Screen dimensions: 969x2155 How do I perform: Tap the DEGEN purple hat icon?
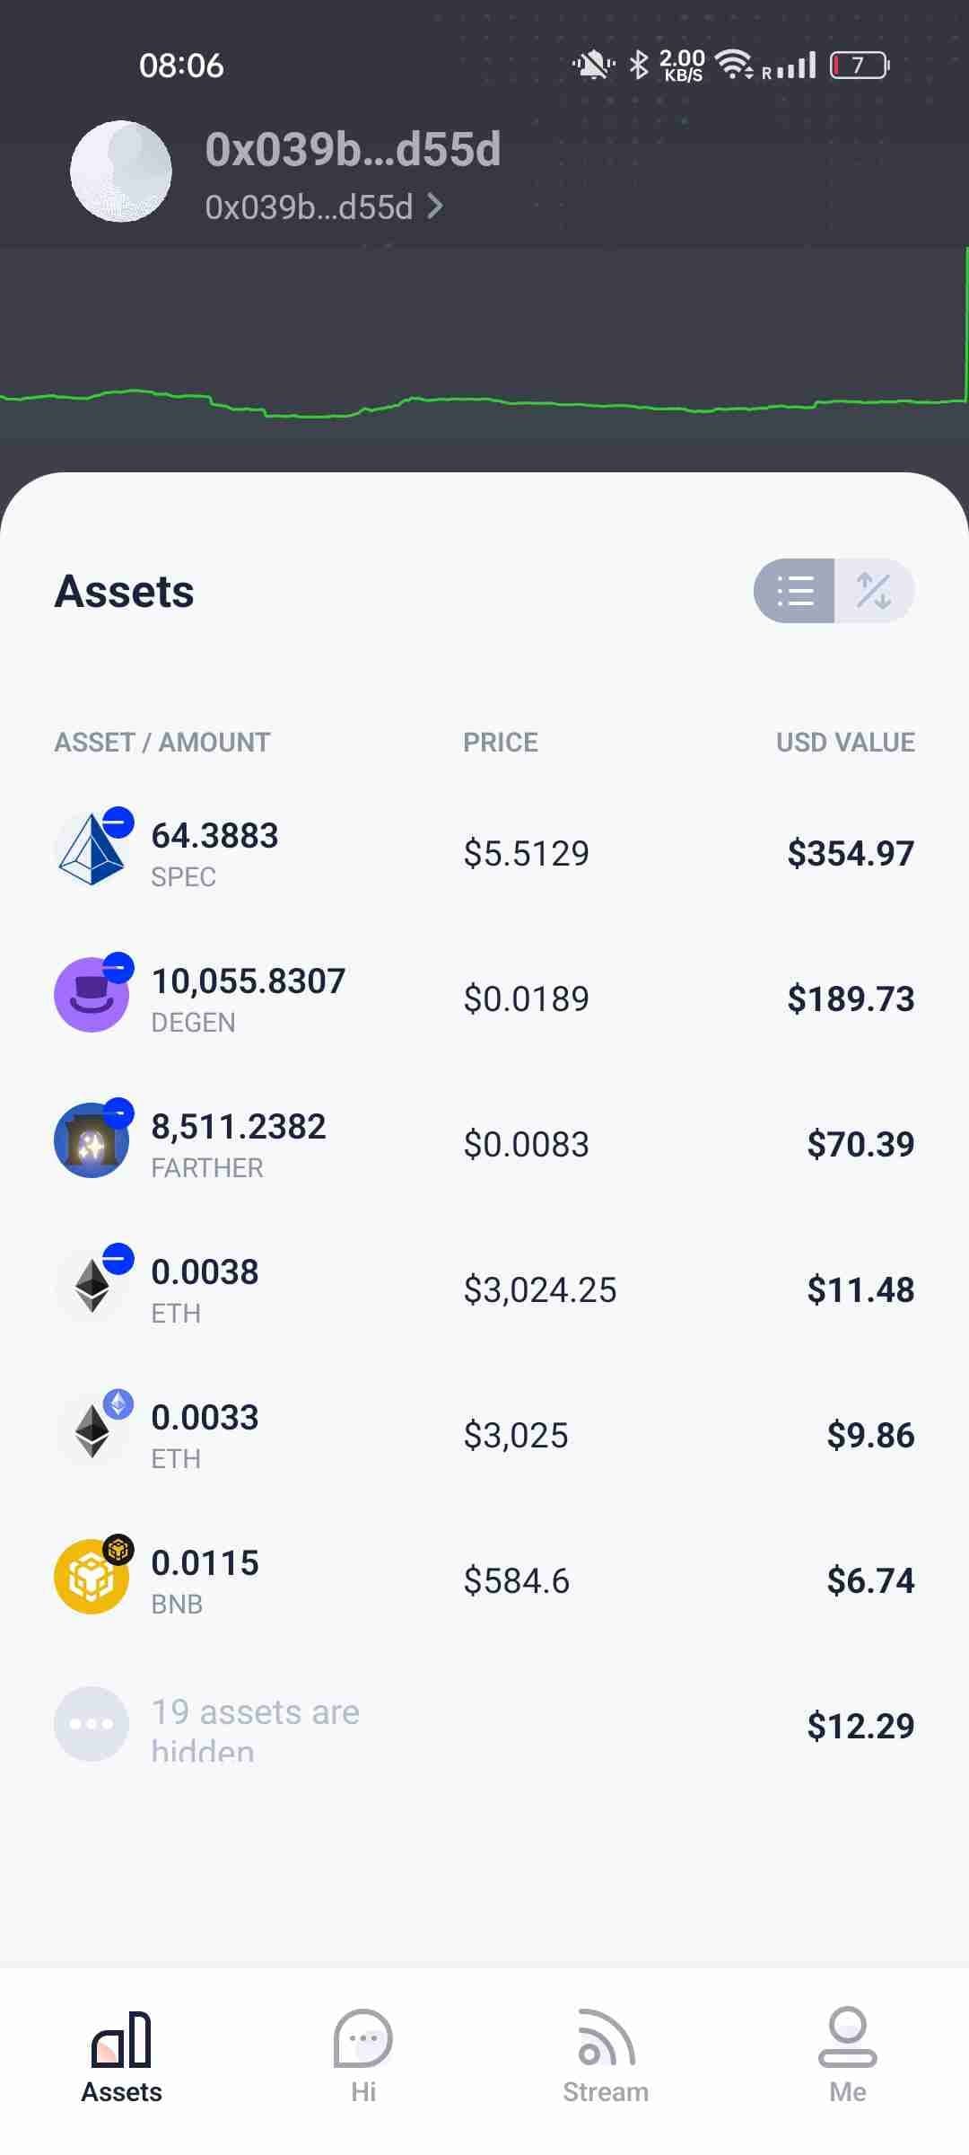pos(92,995)
